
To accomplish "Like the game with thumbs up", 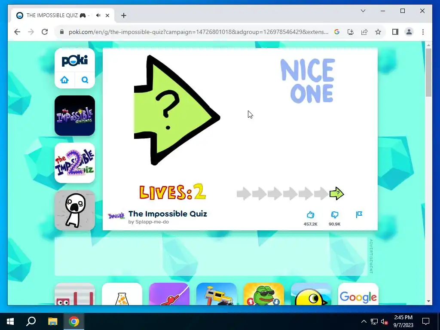I will click(310, 215).
